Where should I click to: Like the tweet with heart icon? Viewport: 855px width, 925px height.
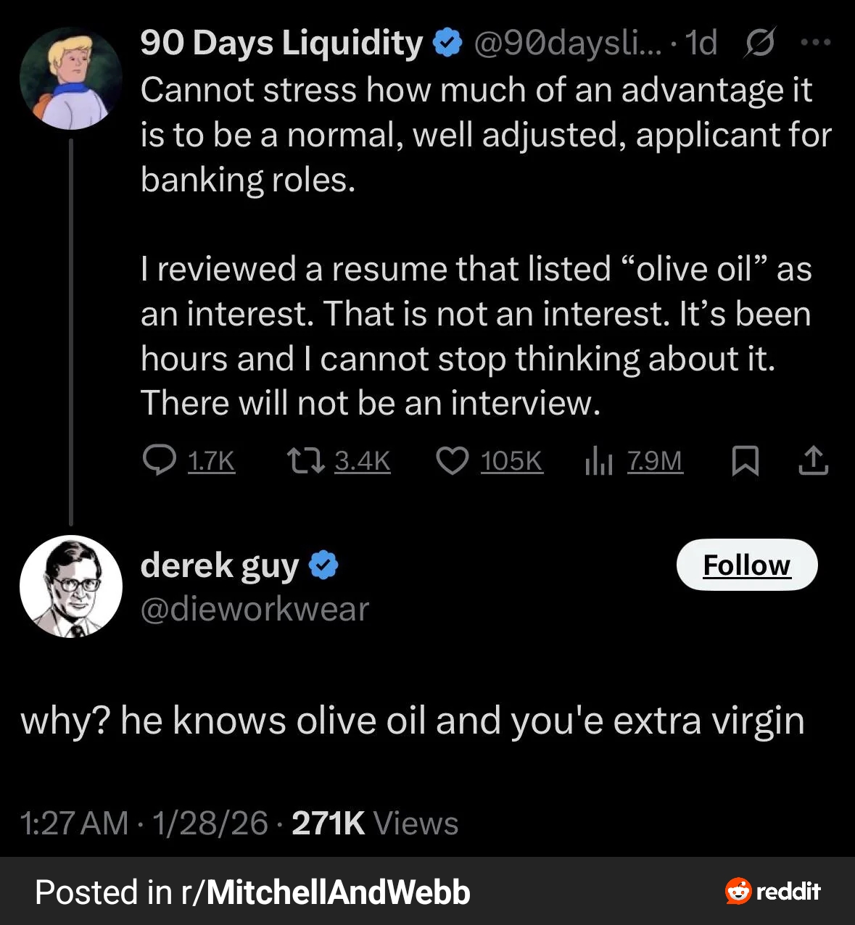453,460
